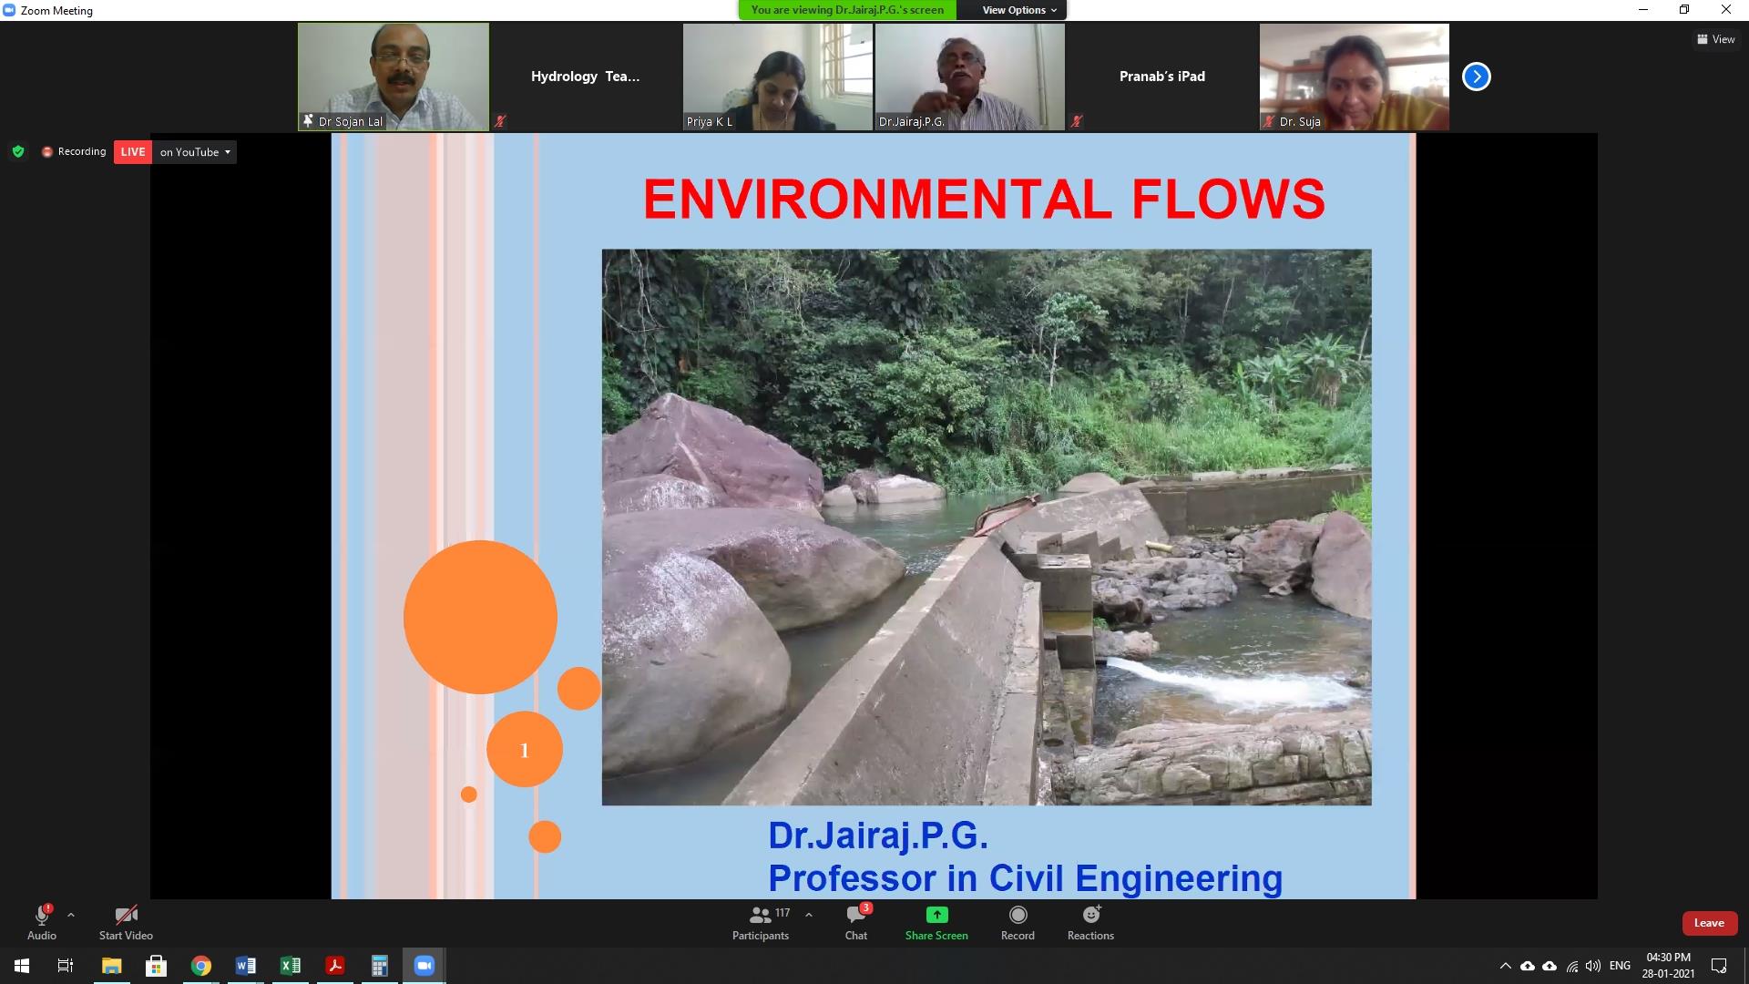Toggle microphone with the Audio button
This screenshot has height=984, width=1749.
click(42, 922)
